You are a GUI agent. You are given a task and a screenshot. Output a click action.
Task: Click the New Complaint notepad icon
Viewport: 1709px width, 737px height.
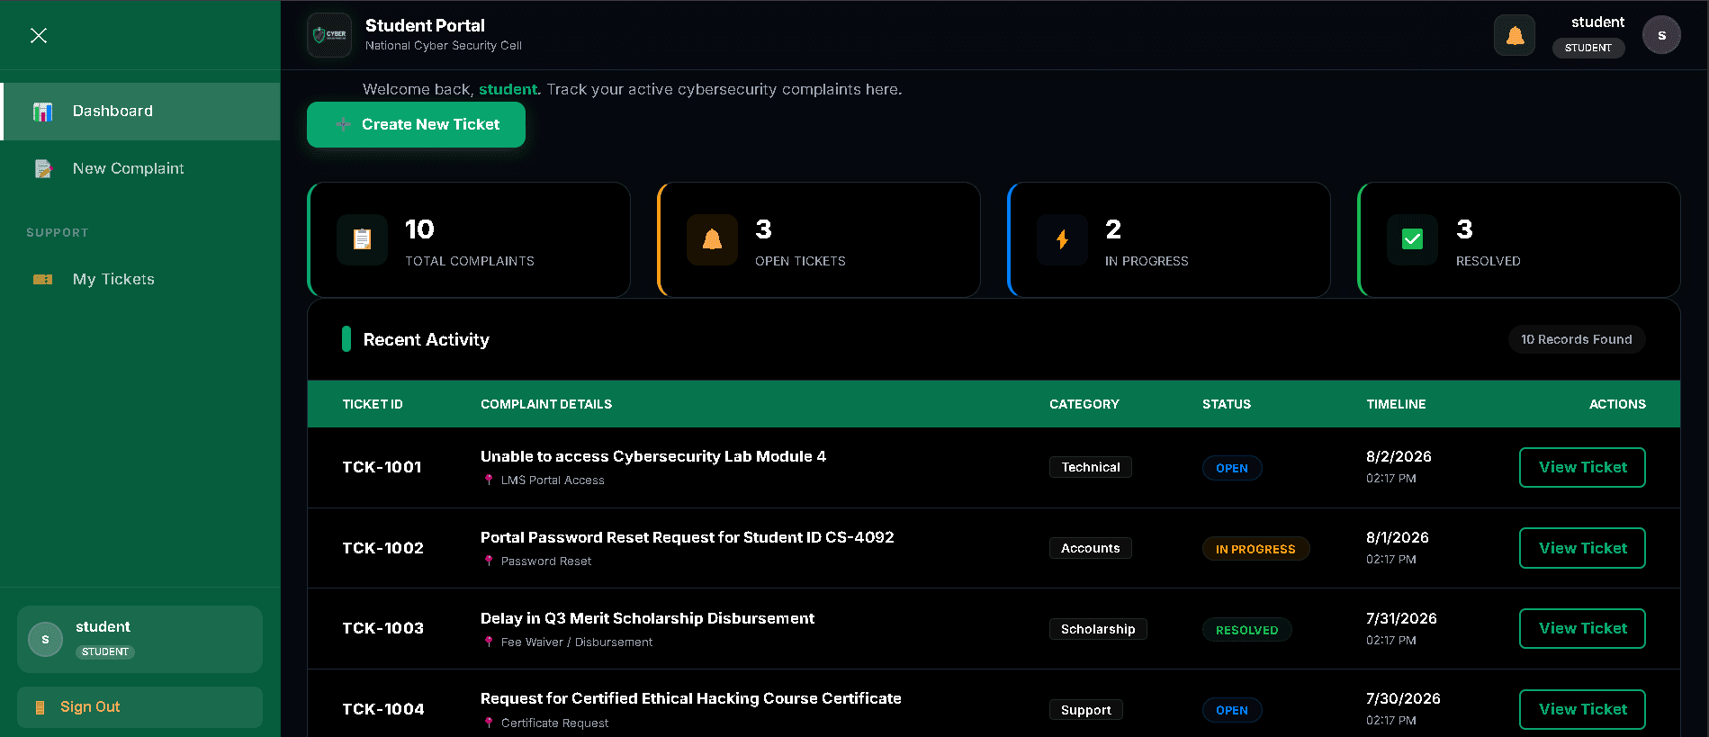click(x=43, y=168)
